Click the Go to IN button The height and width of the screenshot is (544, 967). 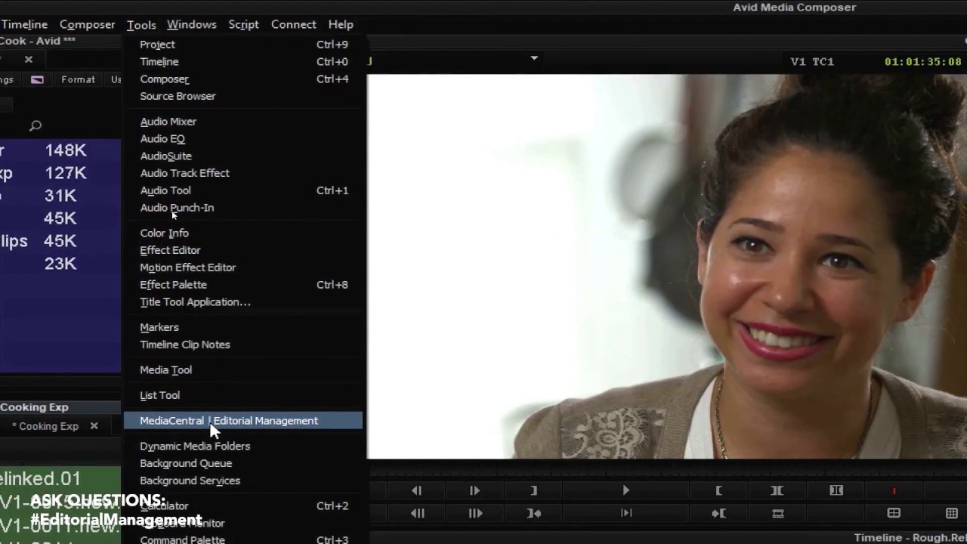click(x=718, y=514)
